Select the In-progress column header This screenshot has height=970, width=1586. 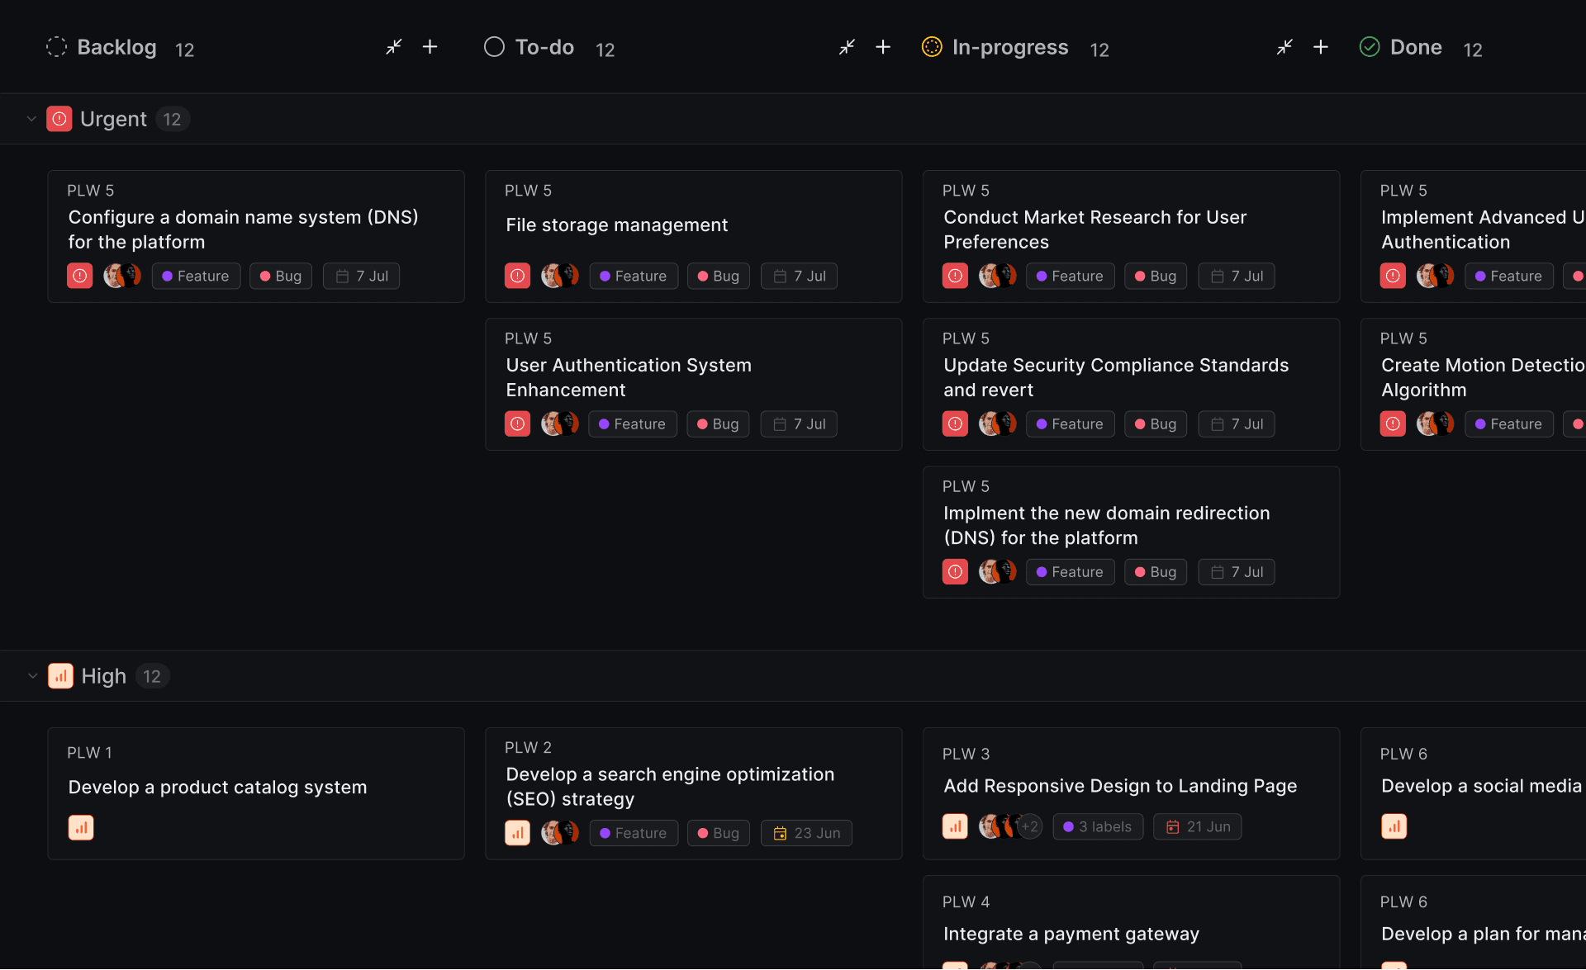(1009, 47)
